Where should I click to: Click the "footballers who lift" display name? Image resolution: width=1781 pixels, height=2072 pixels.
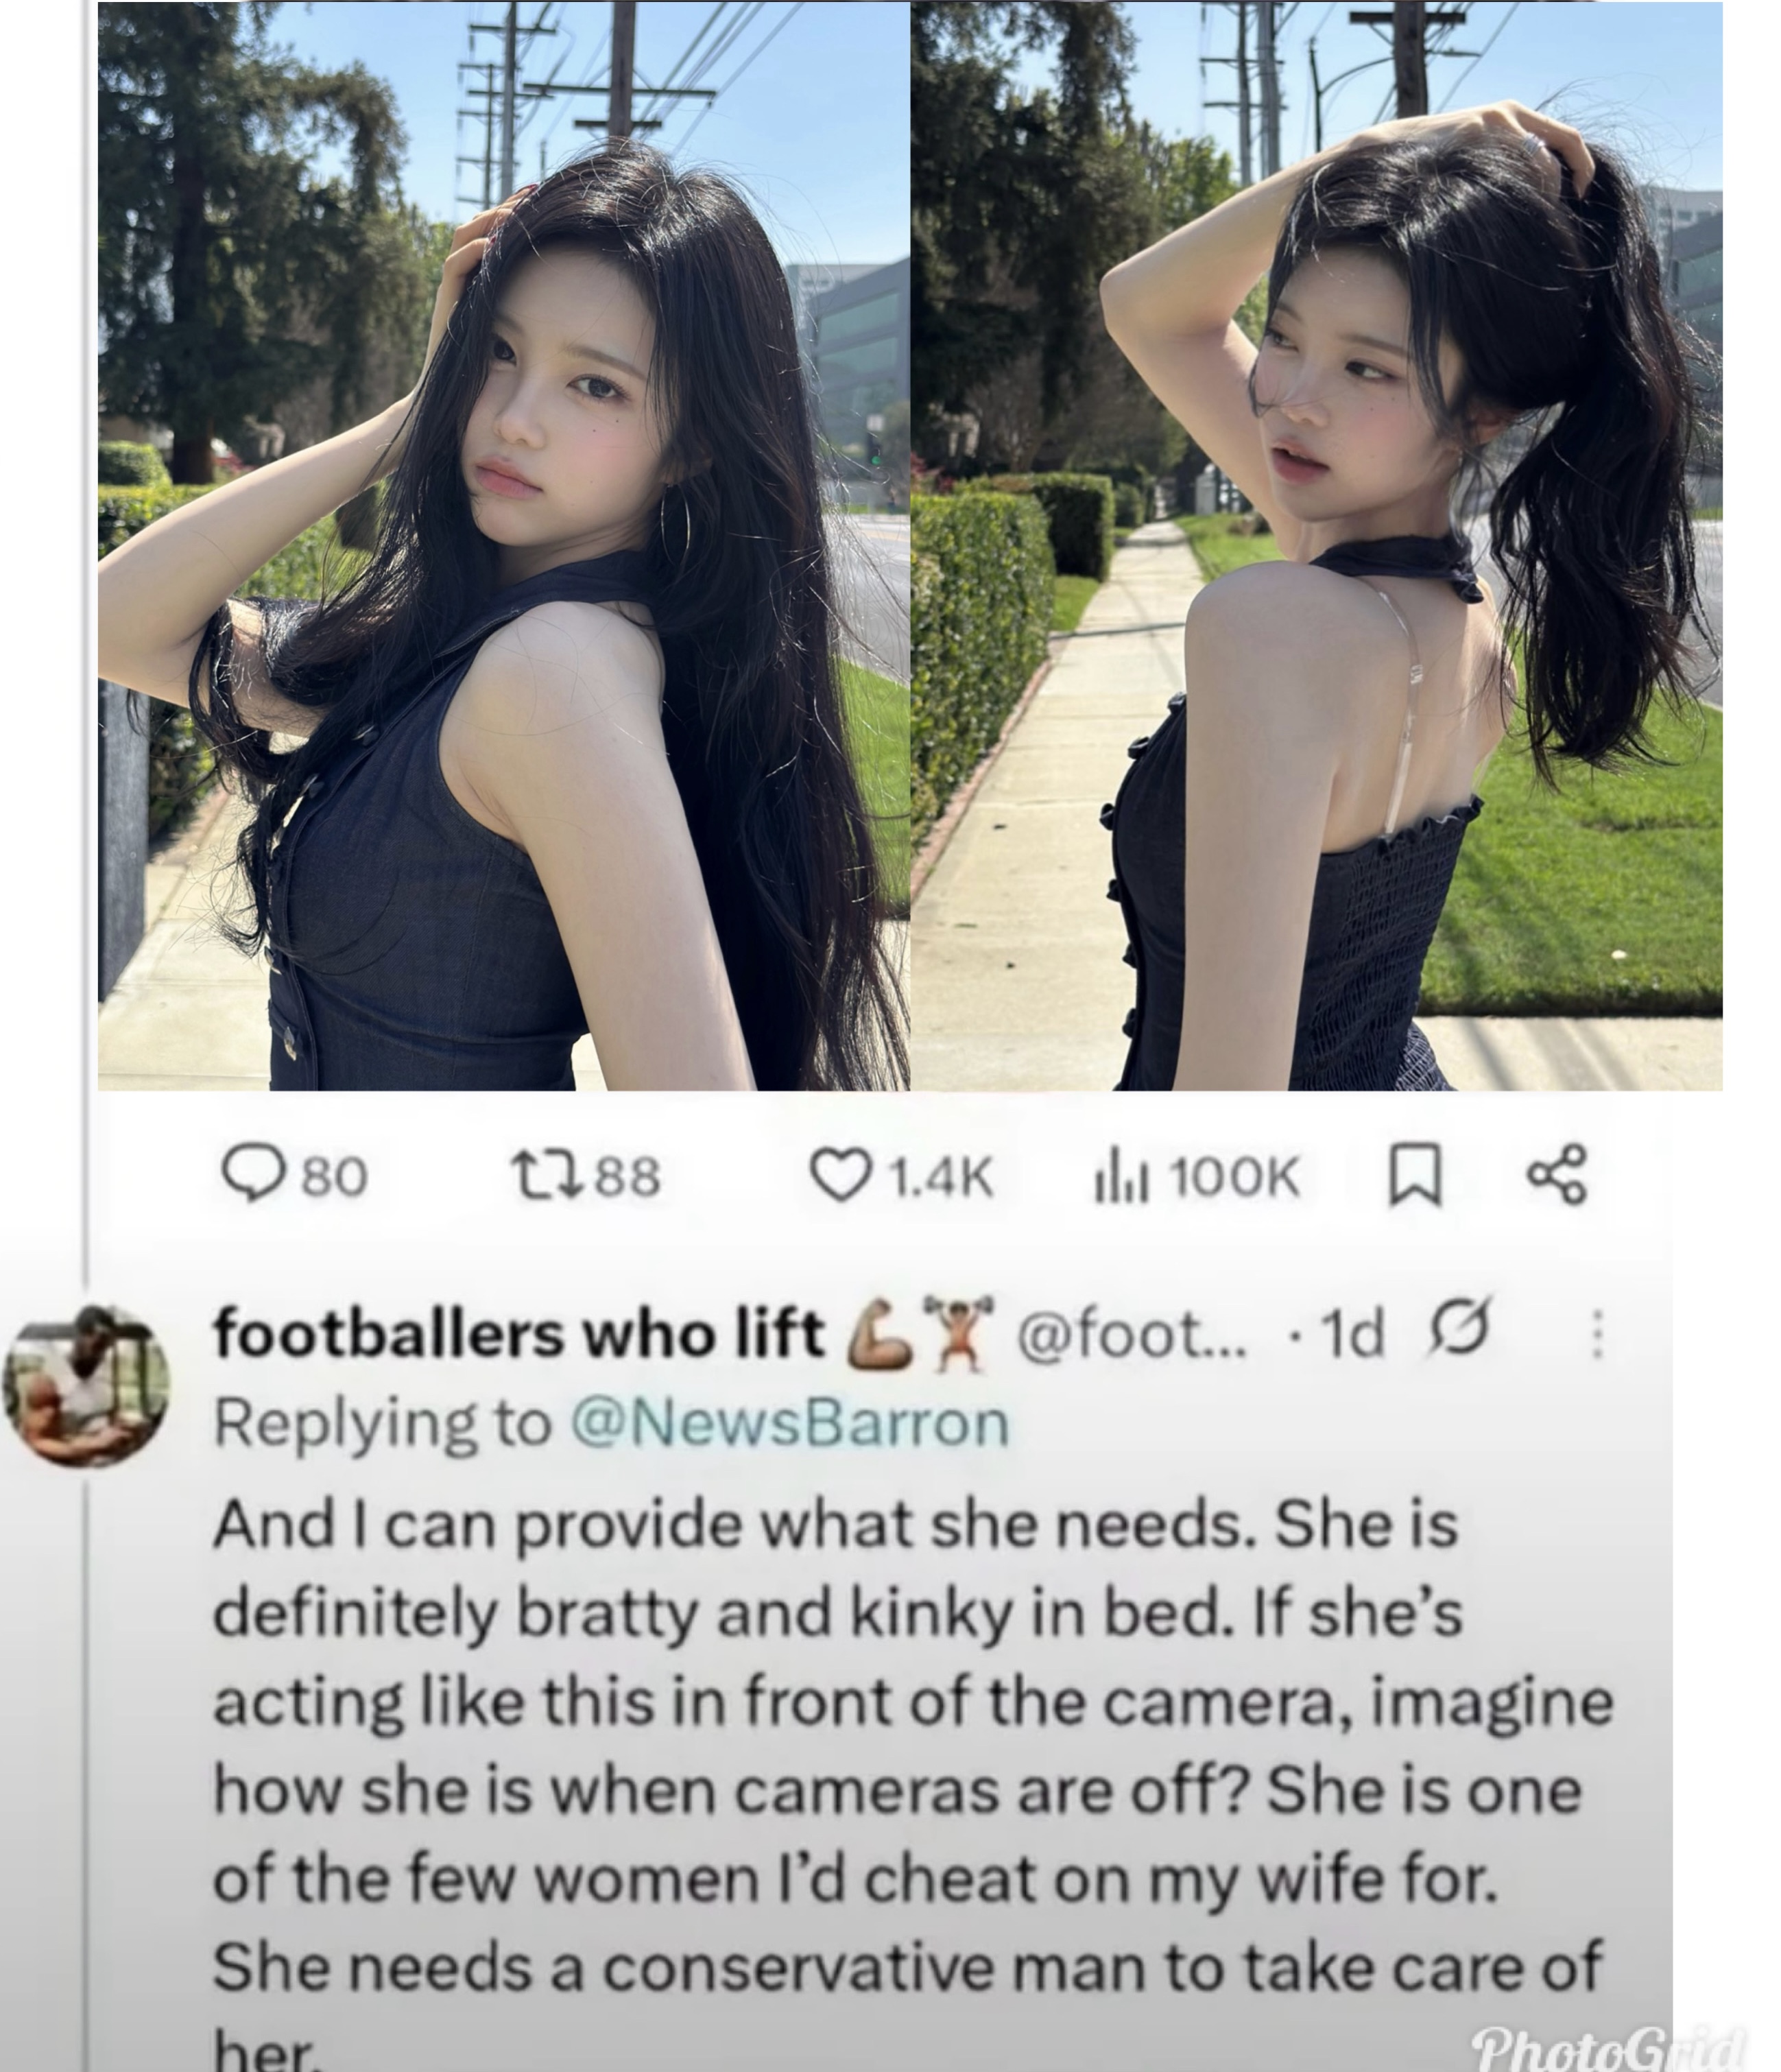tap(519, 1334)
